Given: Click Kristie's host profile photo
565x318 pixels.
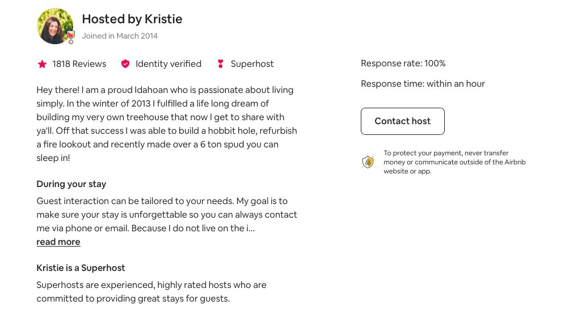Looking at the screenshot, I should 53,26.
